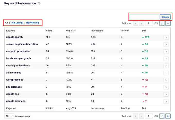This screenshot has height=120, width=175.
Task: Switch to the Top Winning filter
Action: [x=32, y=23]
